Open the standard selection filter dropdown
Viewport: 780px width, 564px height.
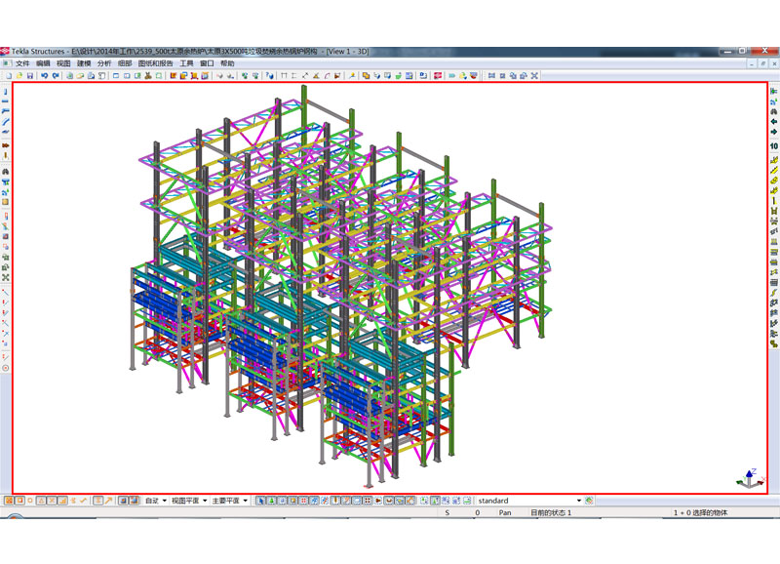(x=578, y=501)
